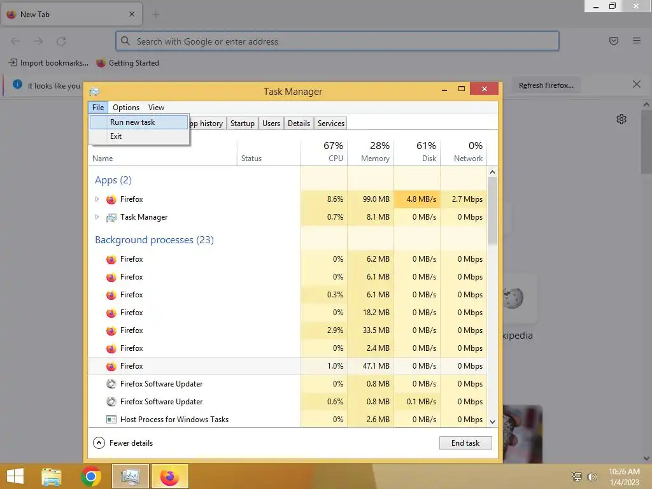652x489 pixels.
Task: Click the Task Manager title bar icon
Action: (94, 92)
